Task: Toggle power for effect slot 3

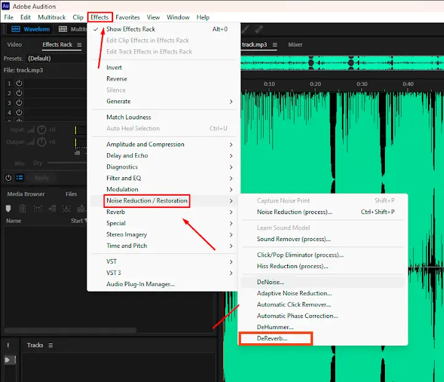Action: pos(19,103)
